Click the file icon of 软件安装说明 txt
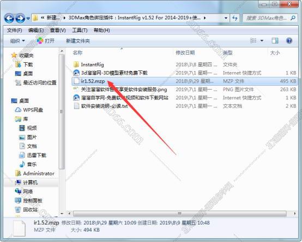This screenshot has height=242, width=302. [x=76, y=106]
